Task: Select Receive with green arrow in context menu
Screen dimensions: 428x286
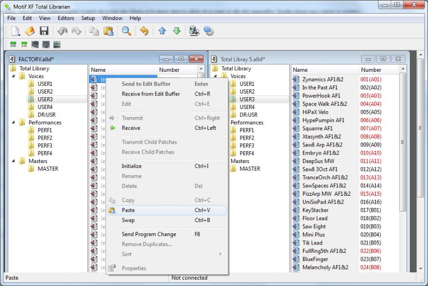Action: click(167, 128)
